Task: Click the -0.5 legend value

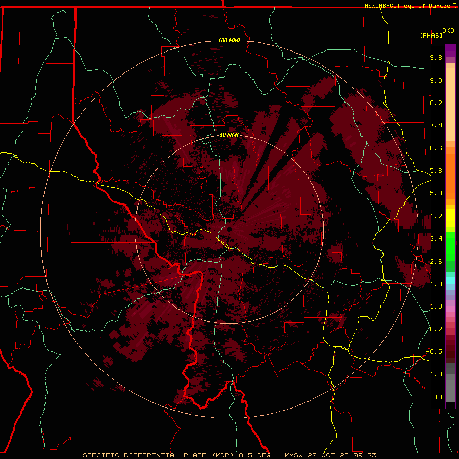Action: point(434,352)
